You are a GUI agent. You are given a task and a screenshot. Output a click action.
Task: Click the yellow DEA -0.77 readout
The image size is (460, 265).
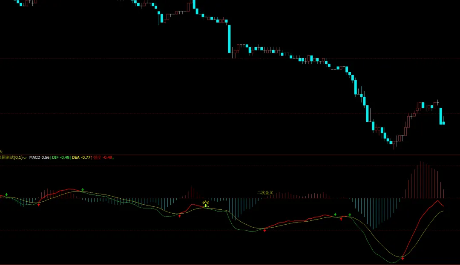coord(82,158)
